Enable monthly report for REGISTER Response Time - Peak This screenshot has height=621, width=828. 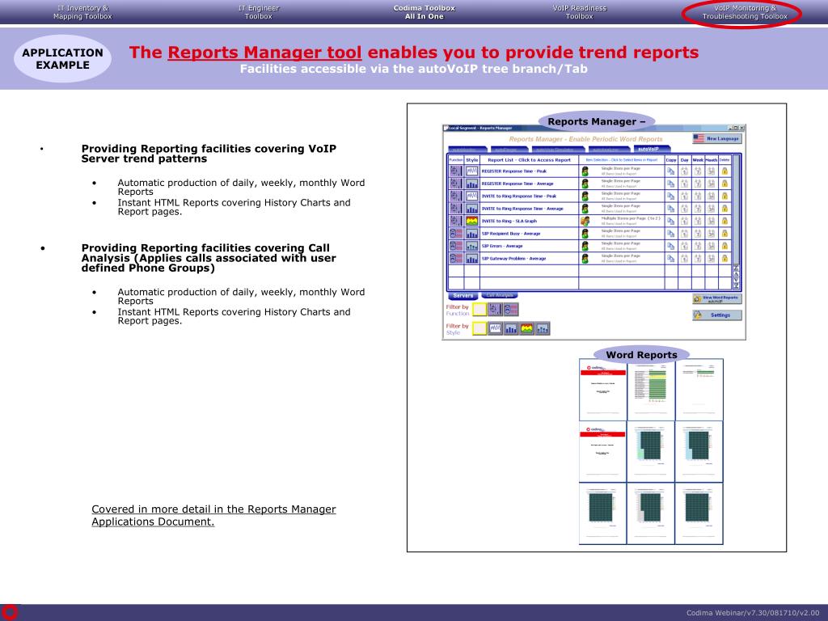tap(712, 171)
